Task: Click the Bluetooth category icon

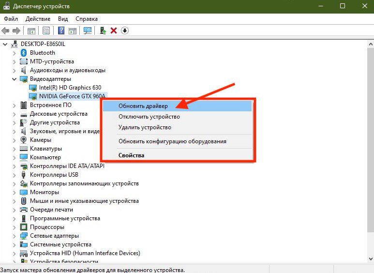Action: 24,53
